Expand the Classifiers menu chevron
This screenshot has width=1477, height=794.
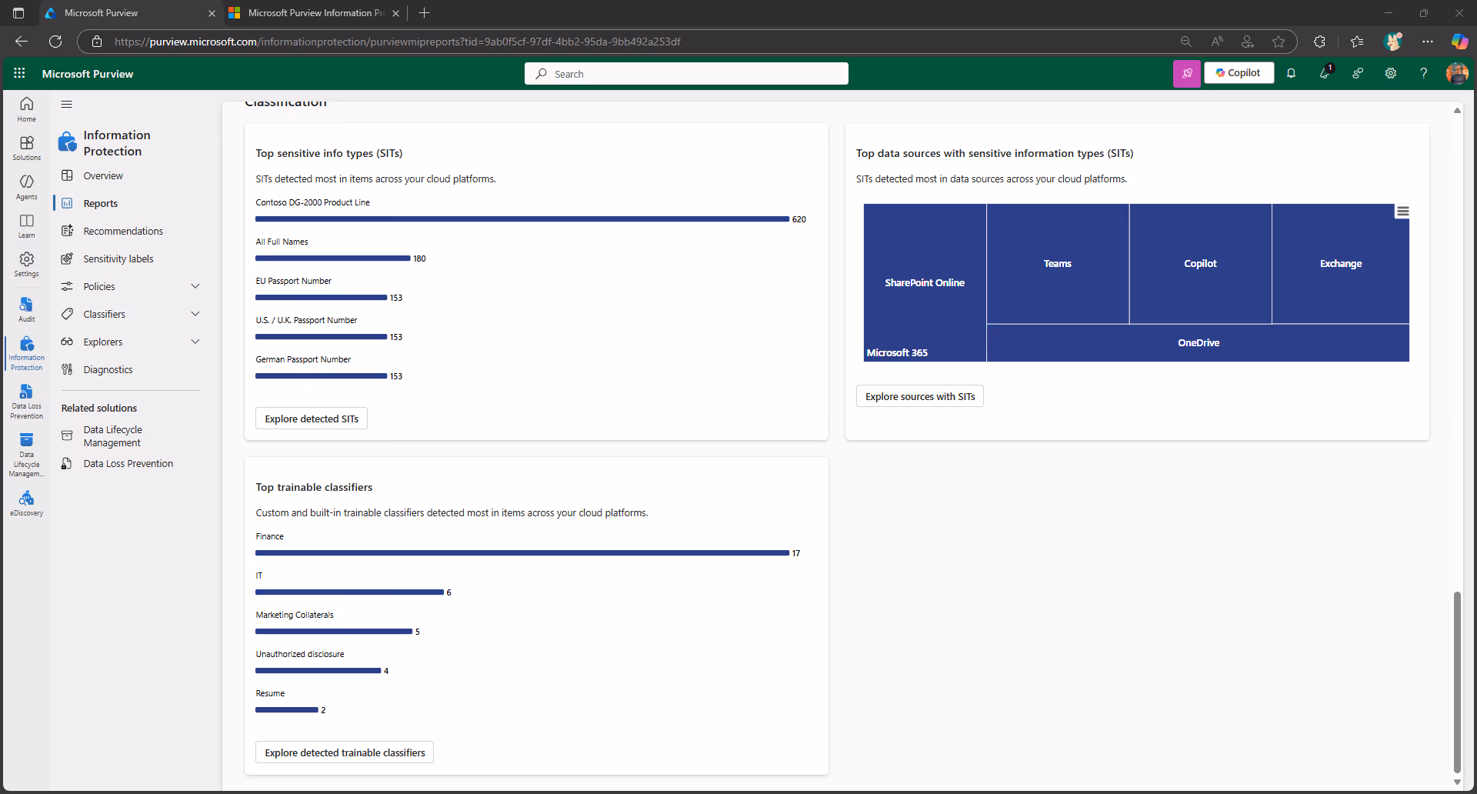pos(195,314)
